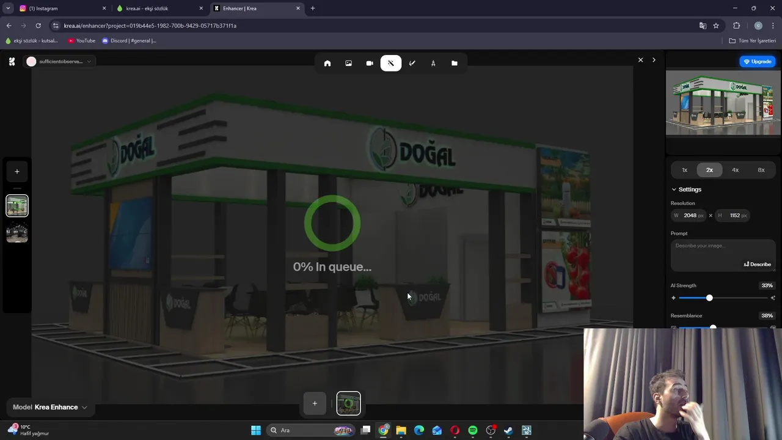Open Tüm Yer İşaretleri folder

click(753, 41)
